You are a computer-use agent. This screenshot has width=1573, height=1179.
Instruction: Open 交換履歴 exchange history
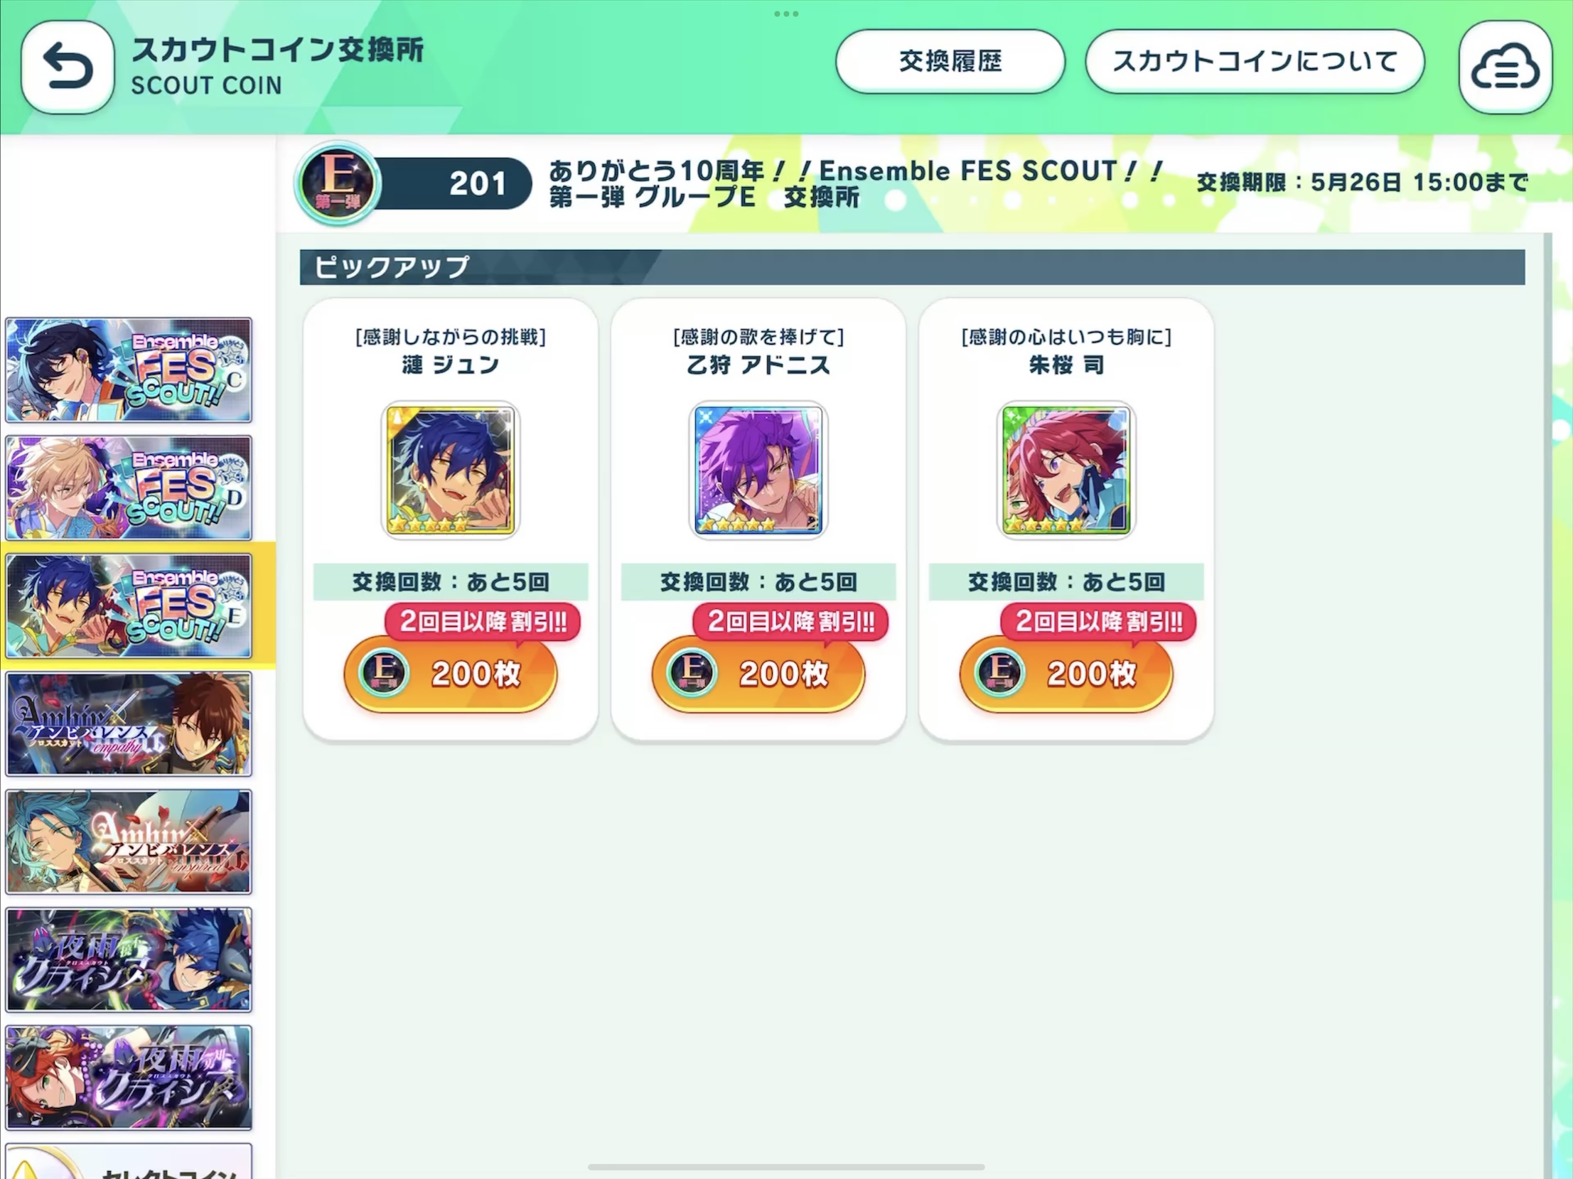pyautogui.click(x=950, y=61)
